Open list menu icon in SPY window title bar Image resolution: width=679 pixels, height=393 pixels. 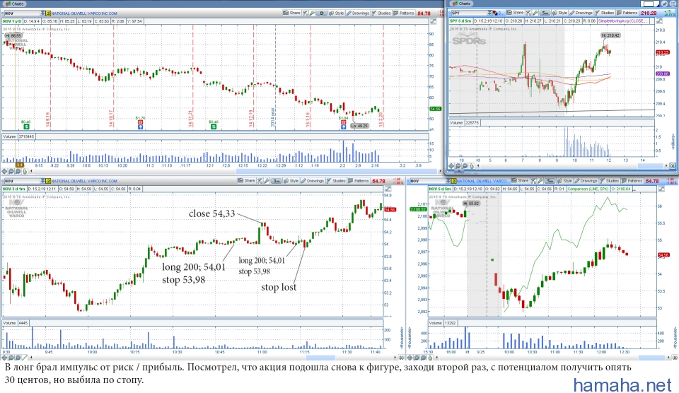pyautogui.click(x=673, y=4)
